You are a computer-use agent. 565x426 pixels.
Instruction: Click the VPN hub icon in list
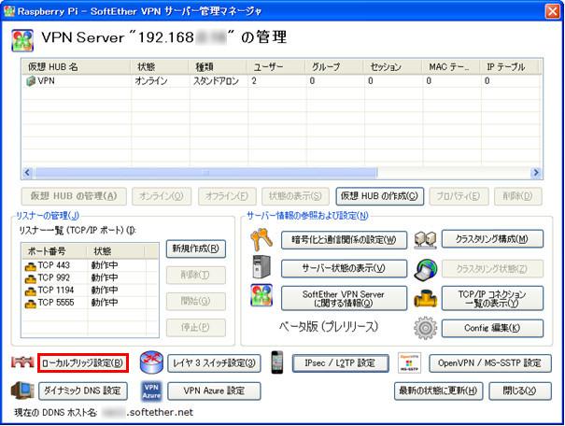tap(31, 80)
